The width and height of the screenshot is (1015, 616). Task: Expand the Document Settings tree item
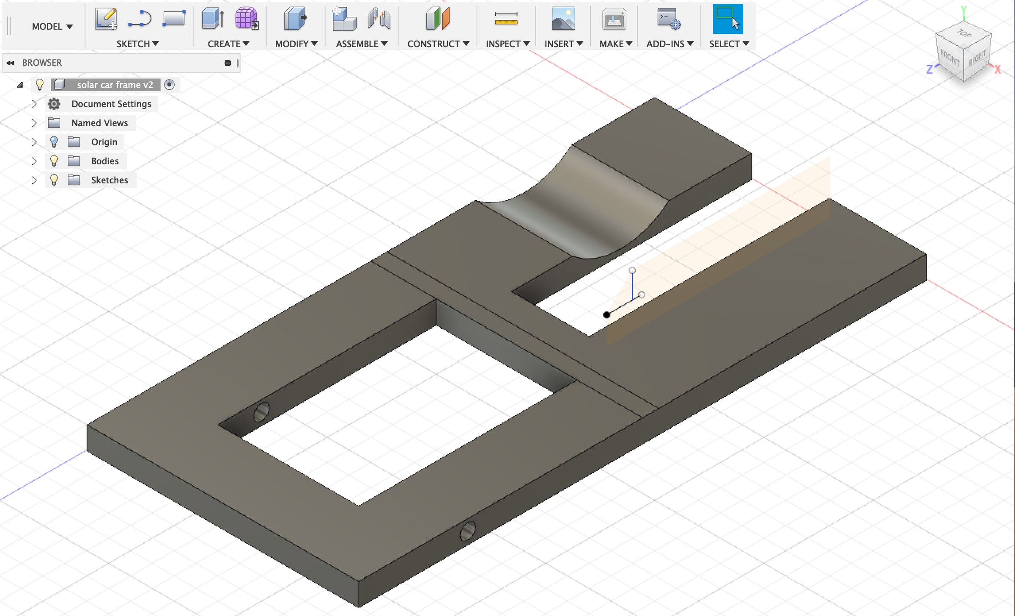(x=34, y=104)
